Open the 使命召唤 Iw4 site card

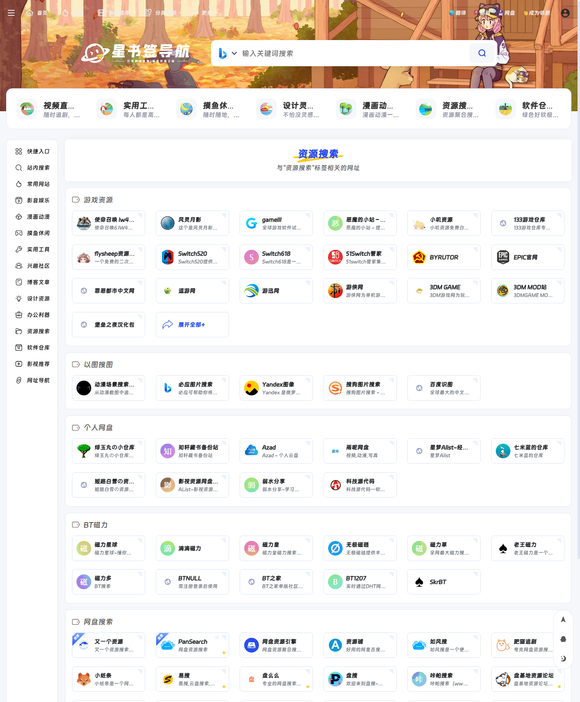[108, 223]
